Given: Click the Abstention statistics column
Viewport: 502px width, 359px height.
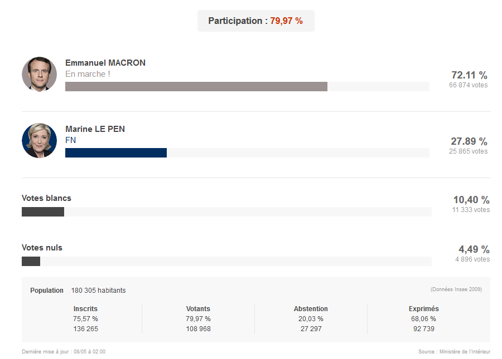Looking at the screenshot, I should pyautogui.click(x=311, y=319).
